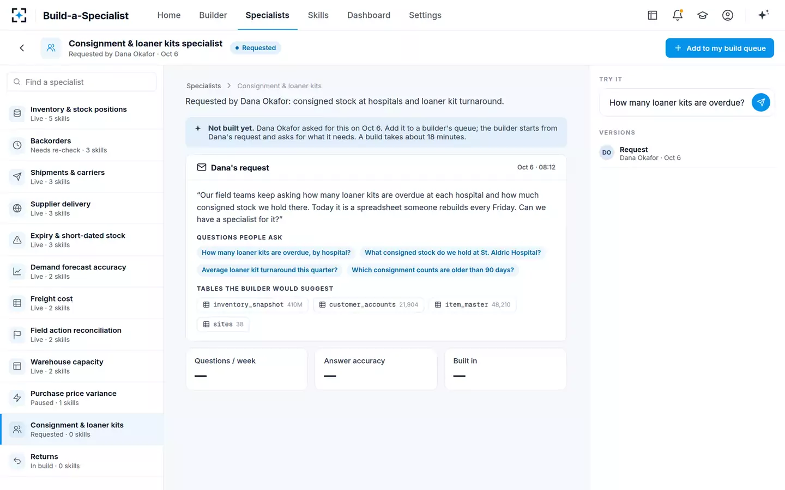Open the inventory_snapshot table chip
785x490 pixels.
(x=252, y=305)
